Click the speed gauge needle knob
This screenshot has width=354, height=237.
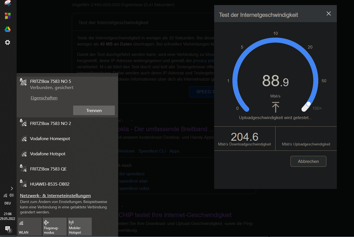[x=308, y=104]
